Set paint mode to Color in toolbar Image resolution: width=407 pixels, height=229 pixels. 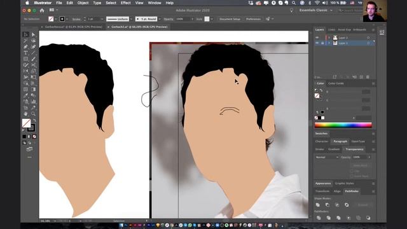24,136
